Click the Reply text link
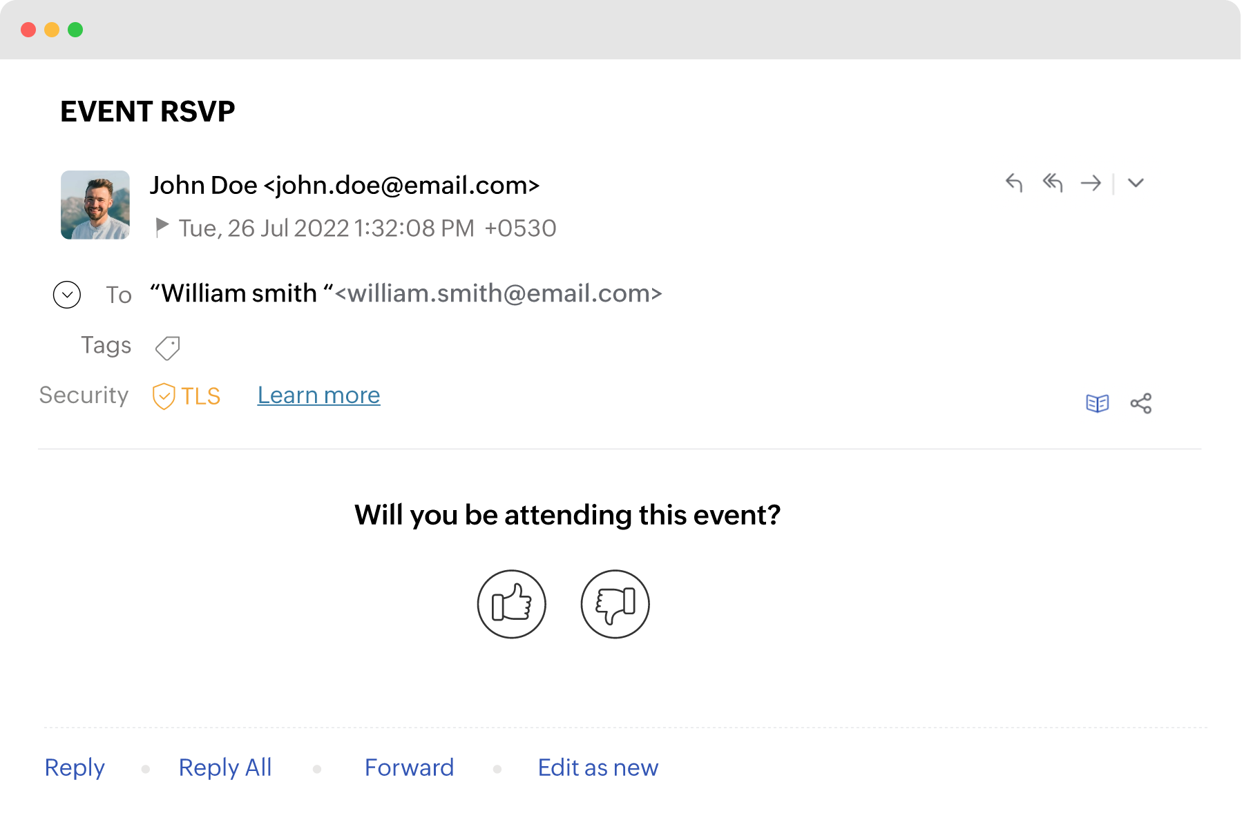Screen dimensions: 1242x820 tap(75, 768)
